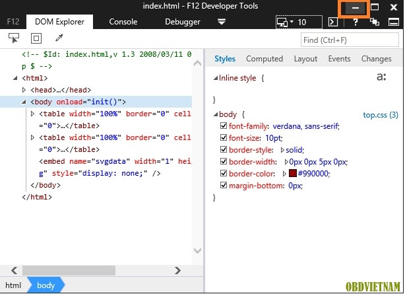Uncheck the font-family property checkbox
The height and width of the screenshot is (294, 405).
tap(224, 126)
